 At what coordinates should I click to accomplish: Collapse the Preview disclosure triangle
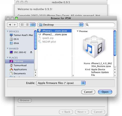point(78,31)
